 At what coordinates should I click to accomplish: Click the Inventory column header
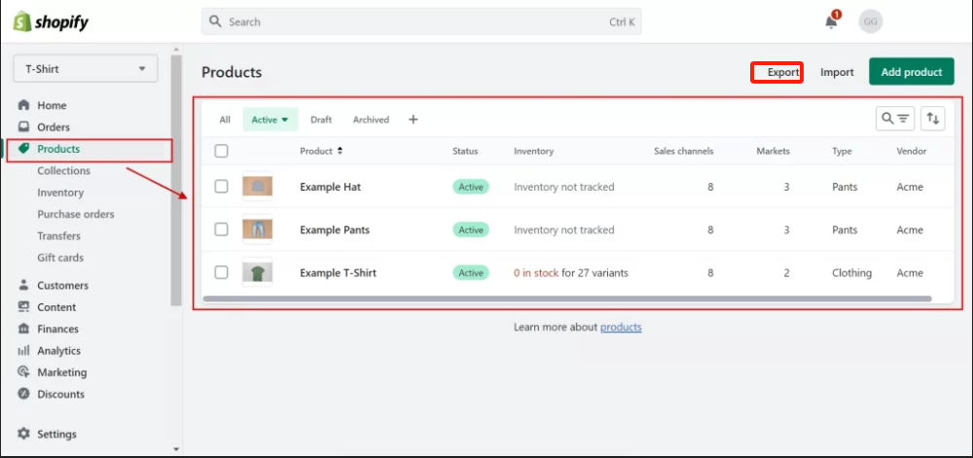[x=533, y=152]
